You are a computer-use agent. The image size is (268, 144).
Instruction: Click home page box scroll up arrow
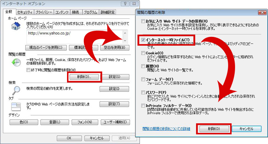tap(125, 33)
